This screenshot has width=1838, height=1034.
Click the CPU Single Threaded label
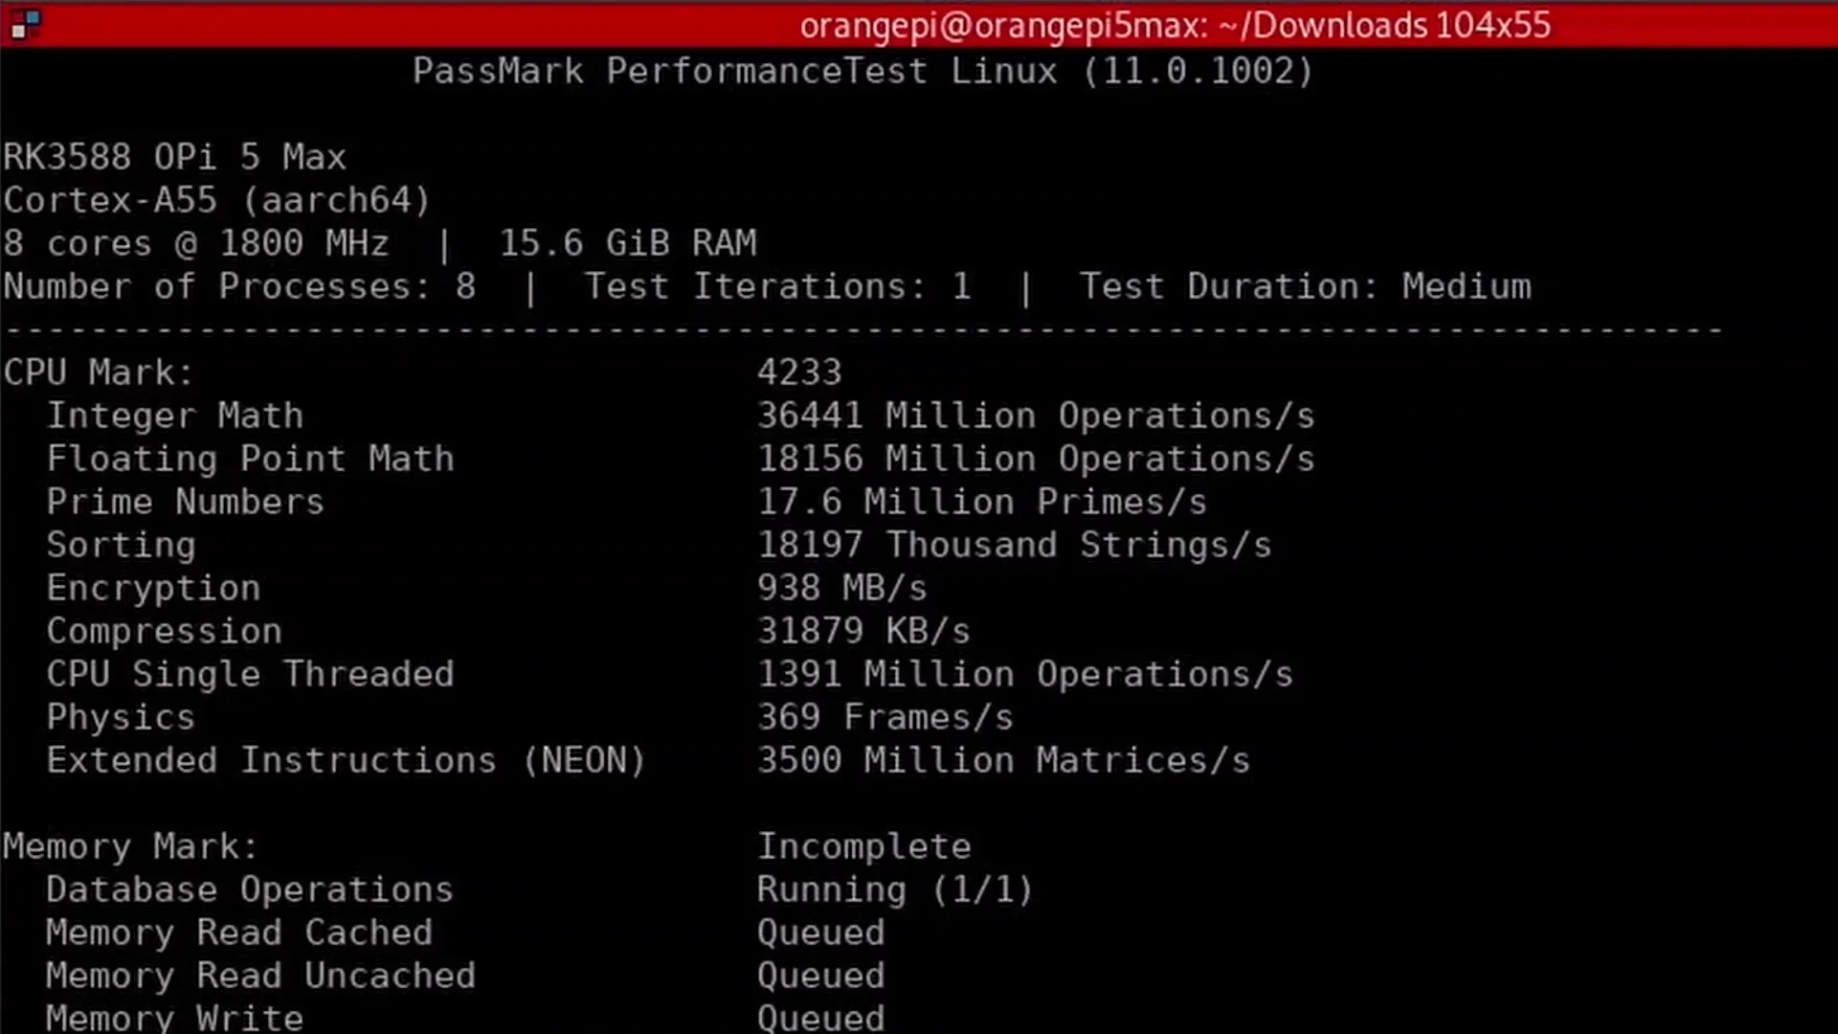(x=250, y=674)
